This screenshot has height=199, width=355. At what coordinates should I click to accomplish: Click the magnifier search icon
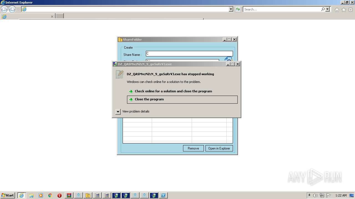[323, 9]
